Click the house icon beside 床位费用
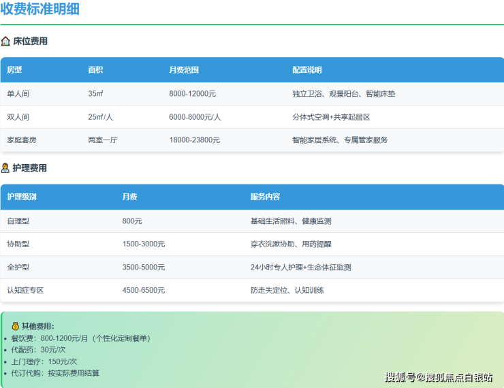 [5, 41]
